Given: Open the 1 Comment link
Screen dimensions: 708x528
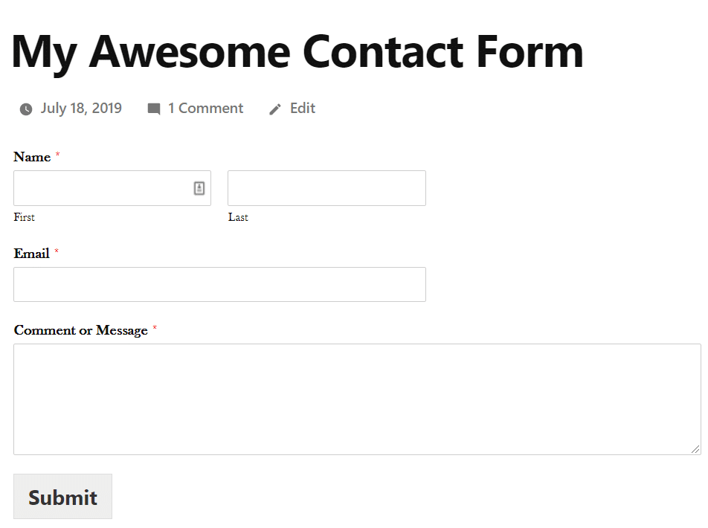Looking at the screenshot, I should tap(206, 109).
